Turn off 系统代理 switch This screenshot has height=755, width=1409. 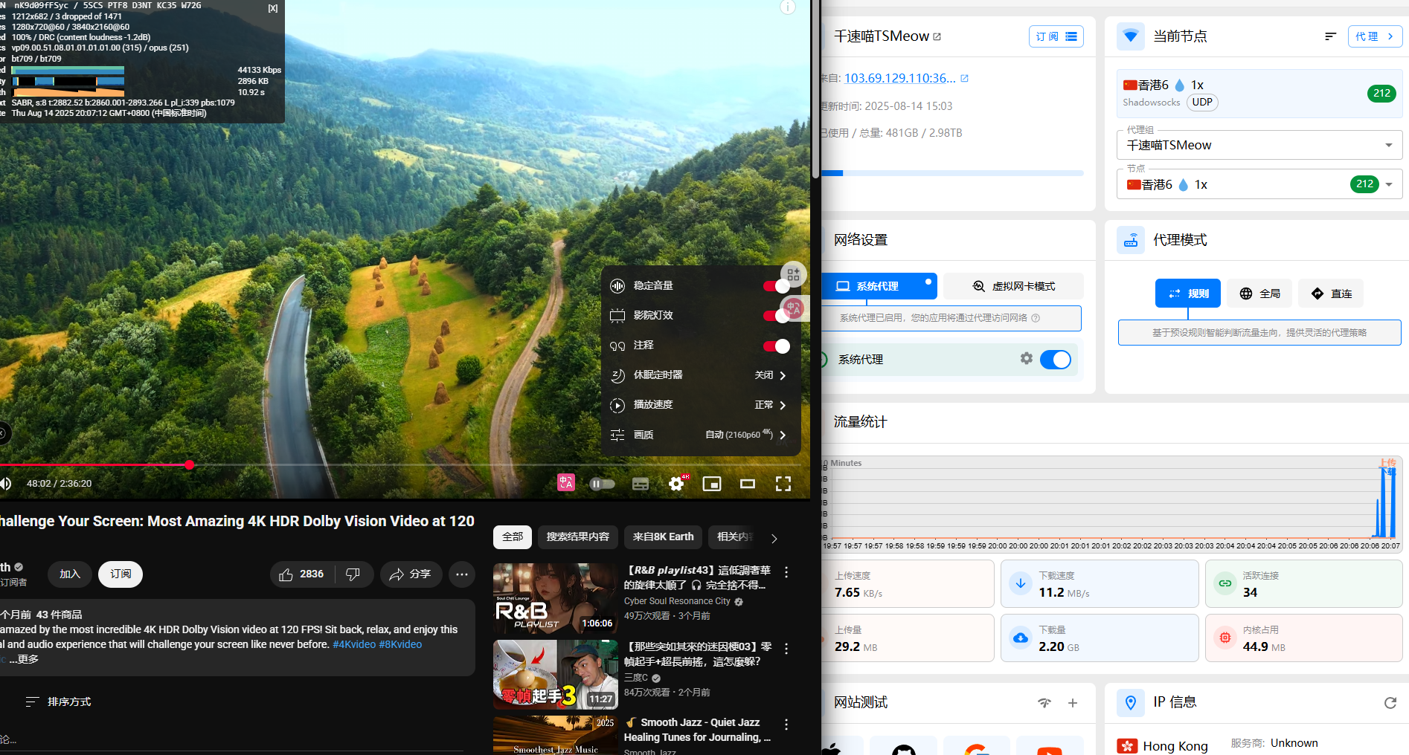point(1055,360)
